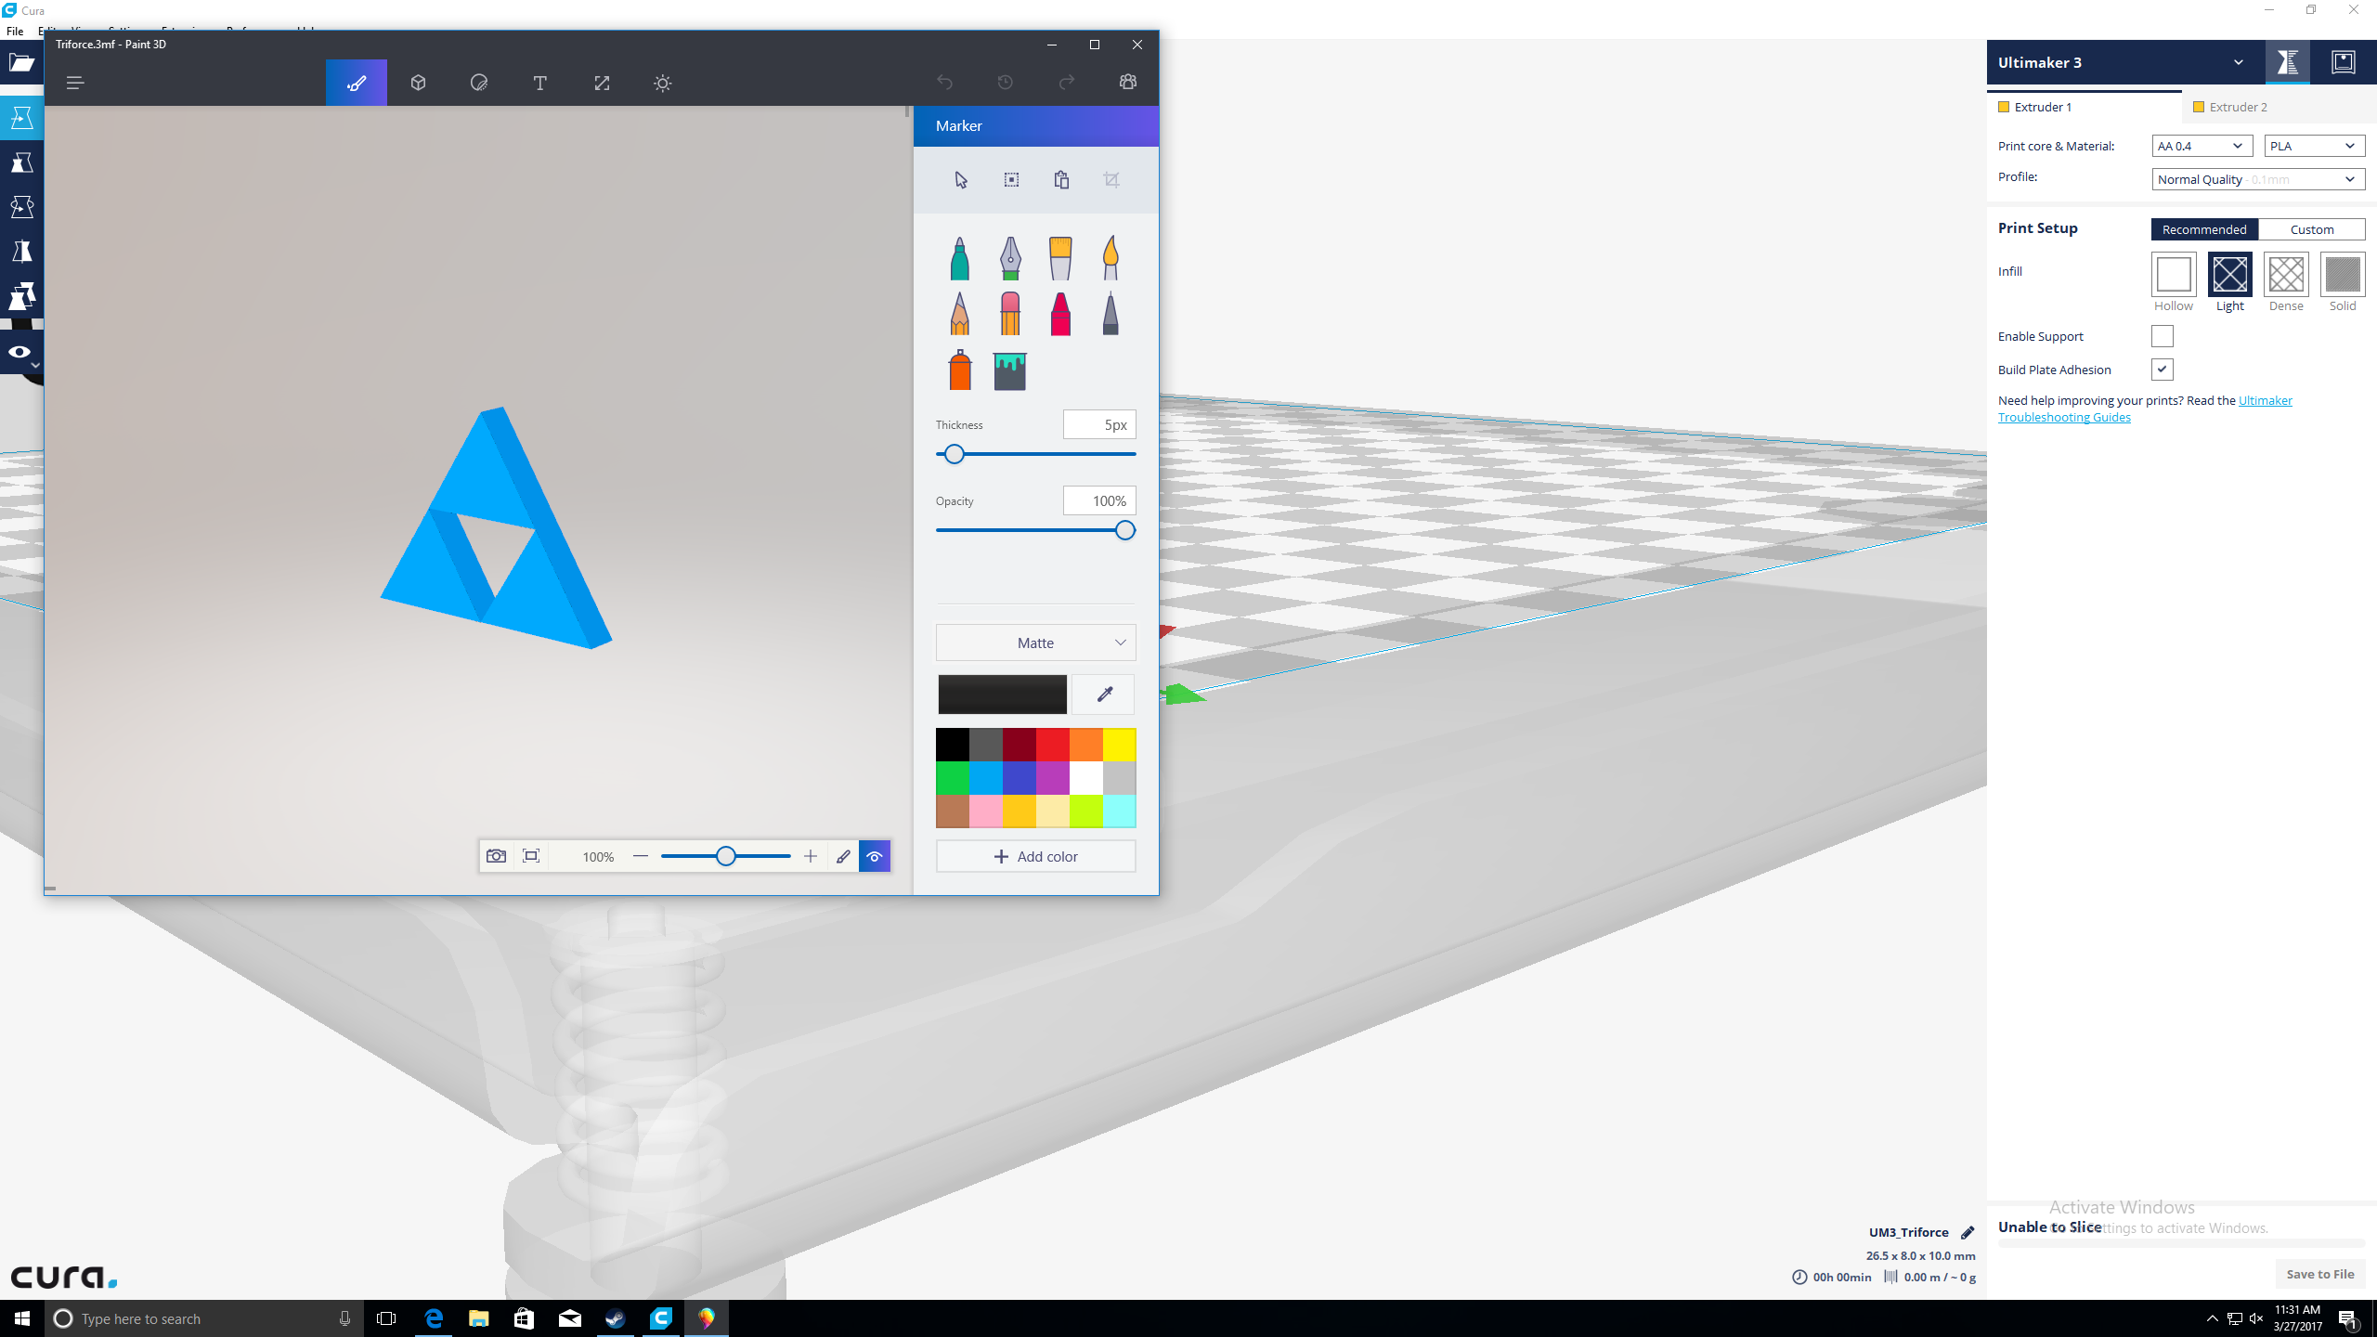Expand the Matte material dropdown
The width and height of the screenshot is (2377, 1337).
click(1035, 643)
